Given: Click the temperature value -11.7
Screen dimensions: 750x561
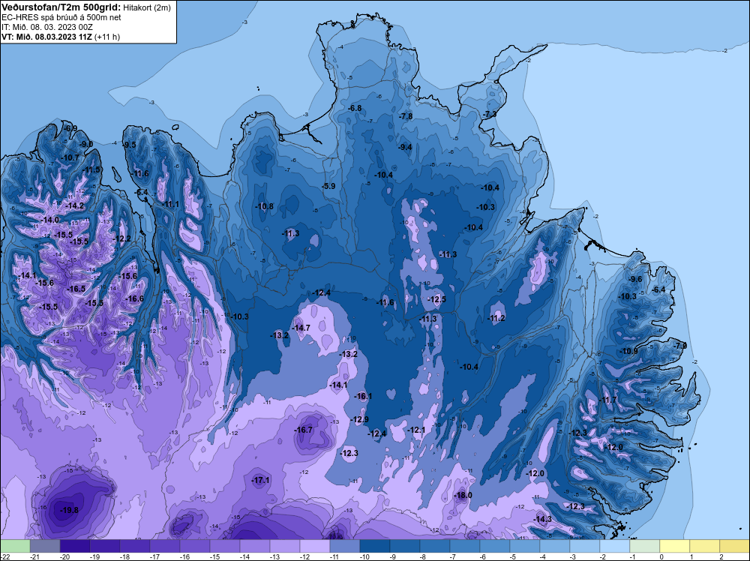Looking at the screenshot, I should tap(608, 400).
